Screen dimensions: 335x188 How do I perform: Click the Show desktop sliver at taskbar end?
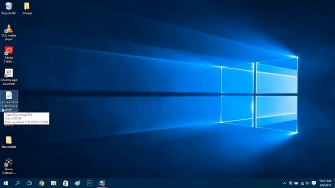pyautogui.click(x=334, y=183)
